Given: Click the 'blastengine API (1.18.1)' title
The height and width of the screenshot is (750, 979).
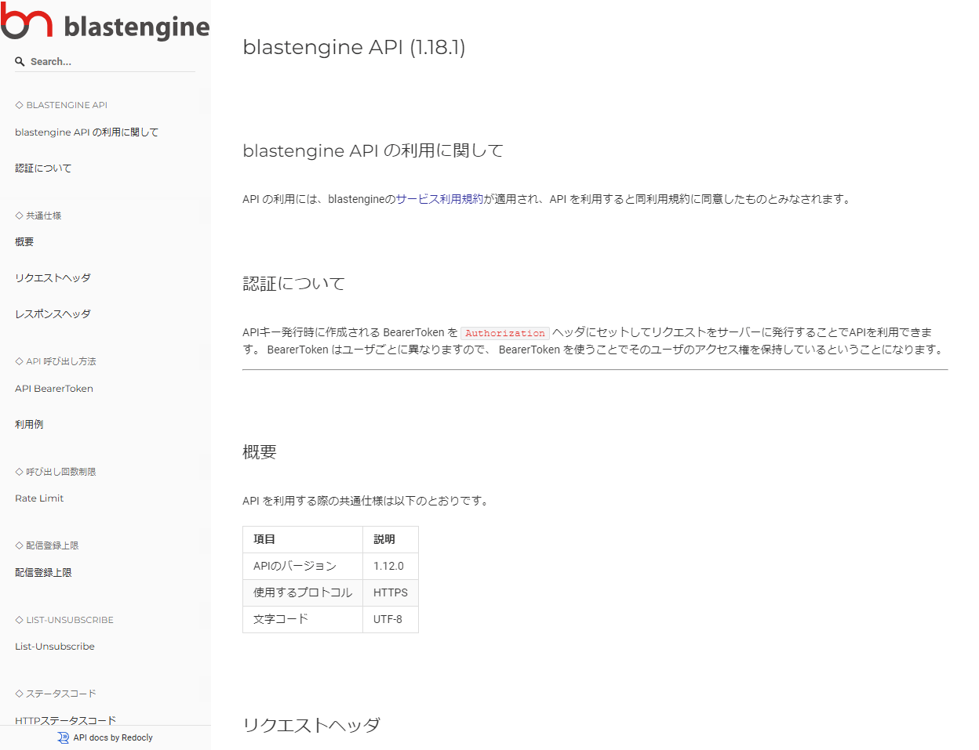Looking at the screenshot, I should click(354, 47).
